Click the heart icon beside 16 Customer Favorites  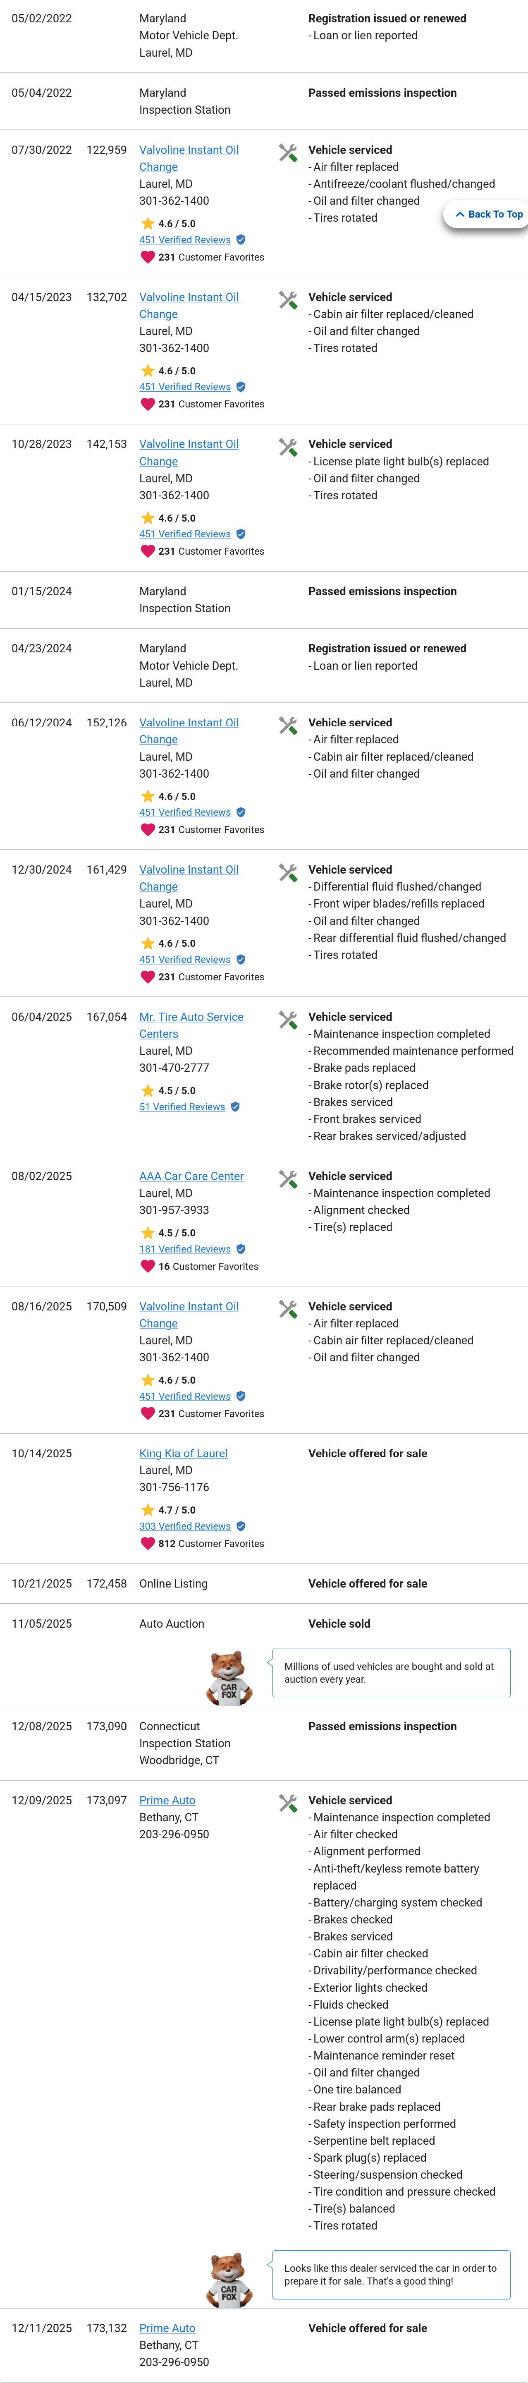tap(147, 1267)
